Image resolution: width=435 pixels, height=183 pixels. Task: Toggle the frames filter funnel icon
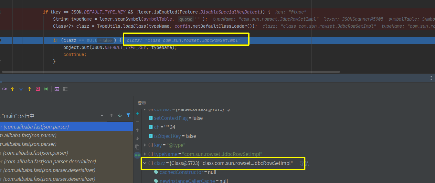[x=128, y=115]
